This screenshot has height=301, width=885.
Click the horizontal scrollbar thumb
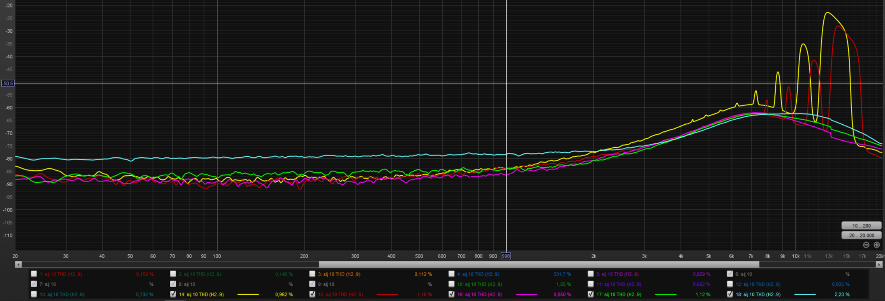point(539,264)
